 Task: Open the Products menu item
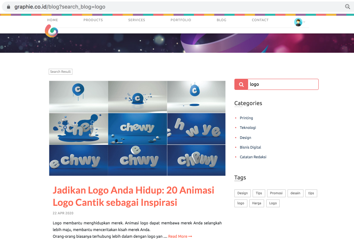pos(93,20)
